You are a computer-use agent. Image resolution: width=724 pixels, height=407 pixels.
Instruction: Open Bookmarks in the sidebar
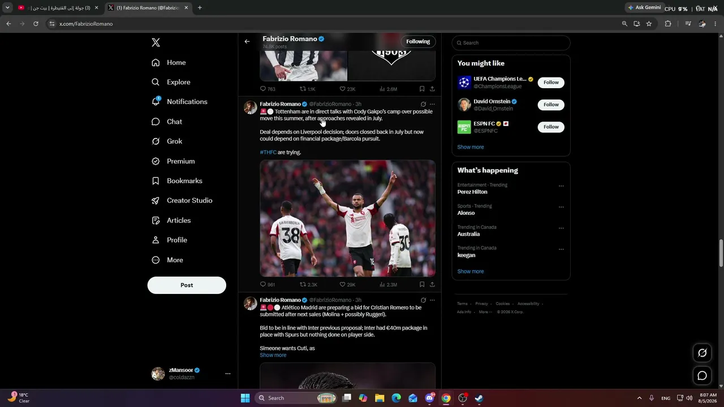pyautogui.click(x=177, y=181)
